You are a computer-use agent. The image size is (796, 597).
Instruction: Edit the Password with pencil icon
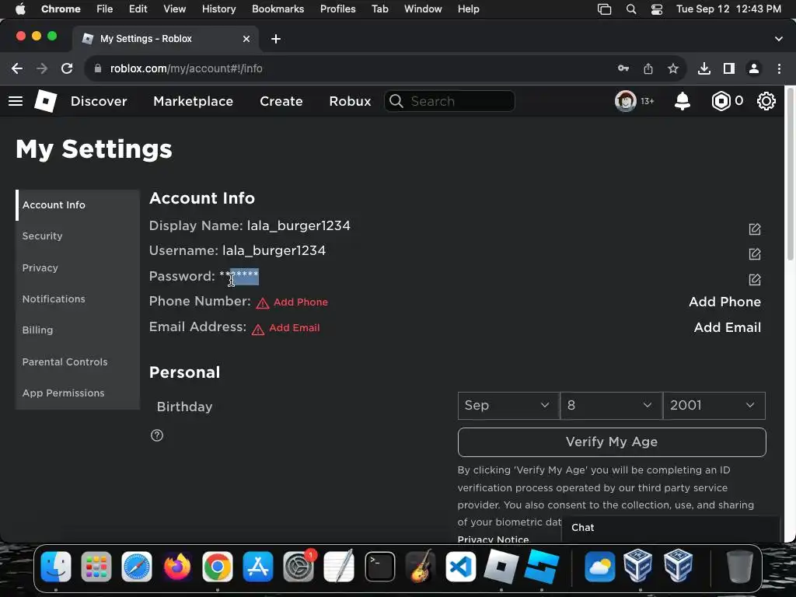pos(754,279)
